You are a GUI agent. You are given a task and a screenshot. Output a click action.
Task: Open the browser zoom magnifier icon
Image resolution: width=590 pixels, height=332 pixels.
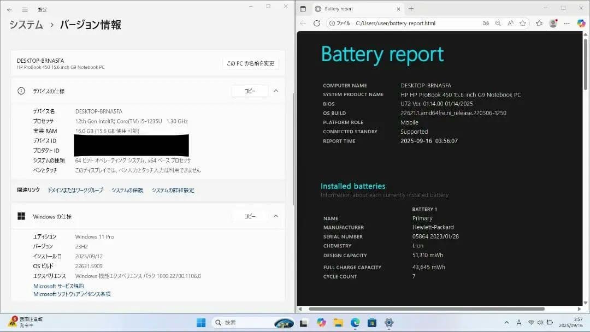coord(497,23)
